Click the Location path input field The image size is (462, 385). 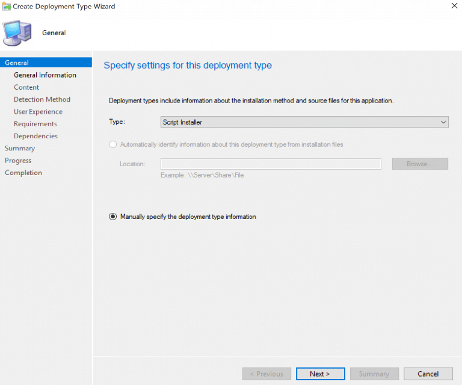(x=271, y=164)
